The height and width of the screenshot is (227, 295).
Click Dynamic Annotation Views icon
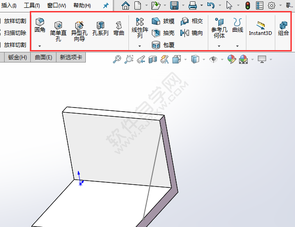(164, 59)
